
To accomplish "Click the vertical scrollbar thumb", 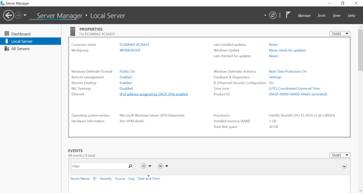I will (x=360, y=50).
